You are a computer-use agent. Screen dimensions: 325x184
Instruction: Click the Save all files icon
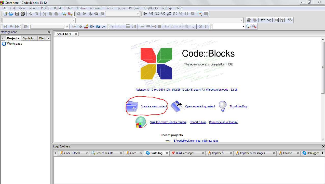point(23,14)
